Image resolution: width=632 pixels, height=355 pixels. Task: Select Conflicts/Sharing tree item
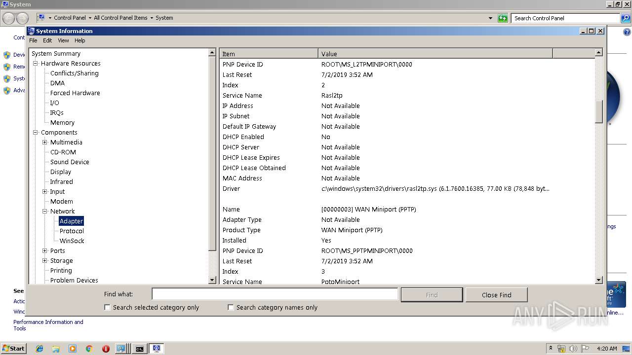coord(74,73)
